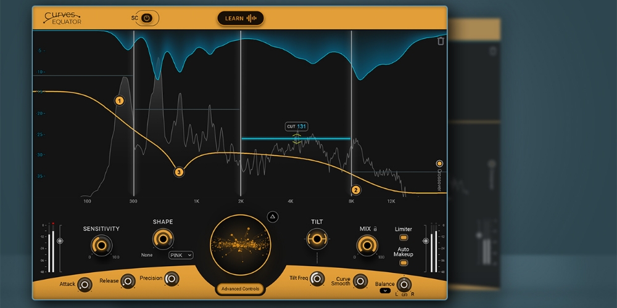Select EQ node 1 on the curve
This screenshot has width=617, height=308.
click(x=119, y=100)
